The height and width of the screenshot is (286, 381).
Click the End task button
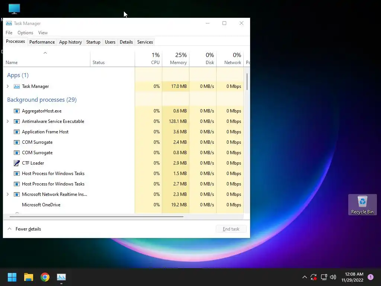(x=231, y=229)
